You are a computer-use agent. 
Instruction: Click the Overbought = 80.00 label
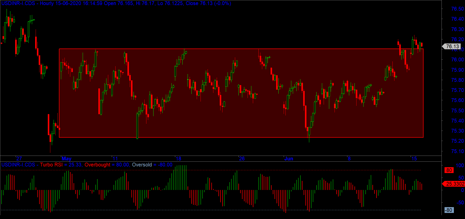pyautogui.click(x=107, y=165)
